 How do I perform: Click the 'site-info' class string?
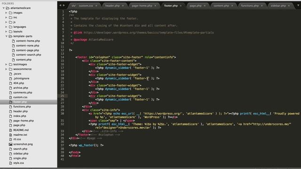[x=109, y=110]
